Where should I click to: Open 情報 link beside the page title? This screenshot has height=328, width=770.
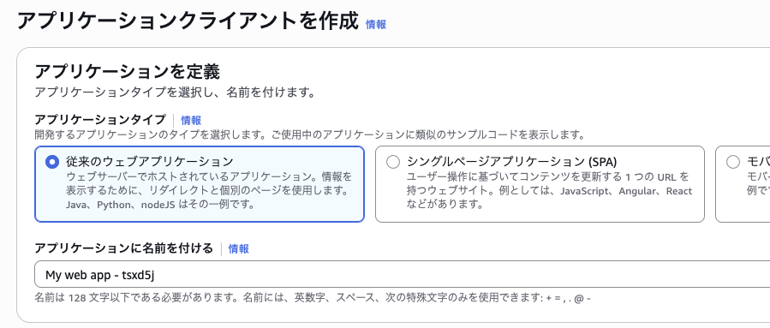point(376,25)
